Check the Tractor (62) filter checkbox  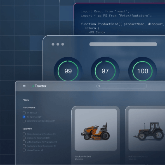24,113
